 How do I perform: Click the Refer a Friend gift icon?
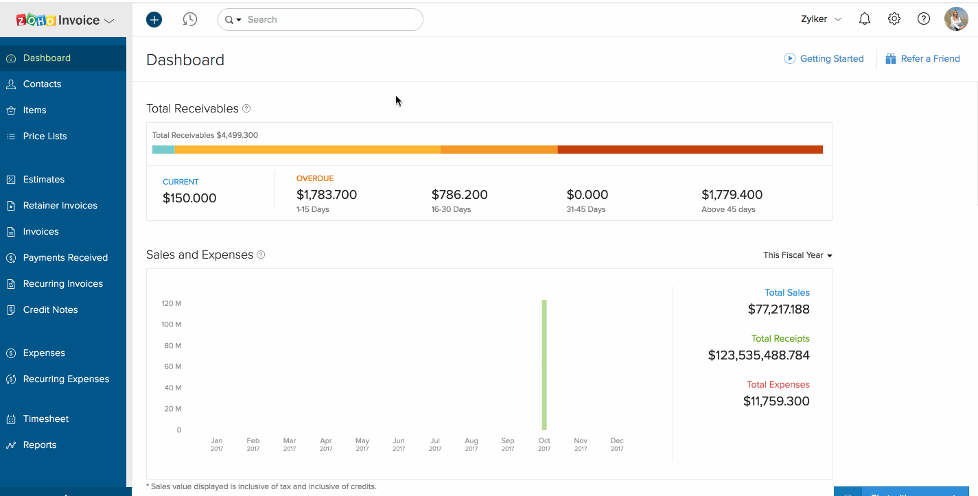coord(891,58)
